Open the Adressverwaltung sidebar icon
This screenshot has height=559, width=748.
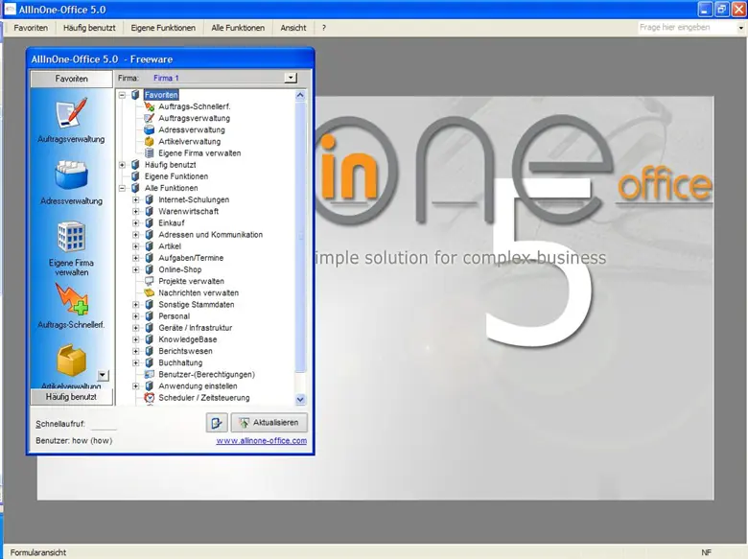tap(71, 175)
